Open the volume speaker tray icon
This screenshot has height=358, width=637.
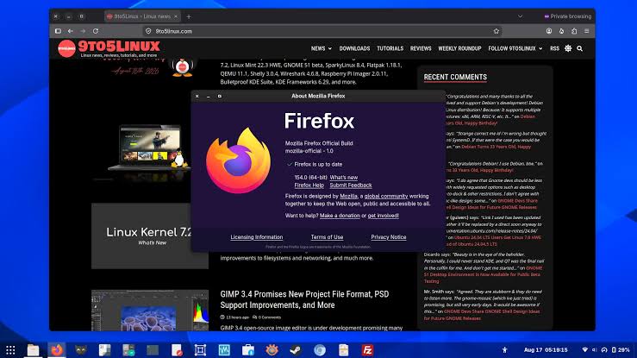595,350
